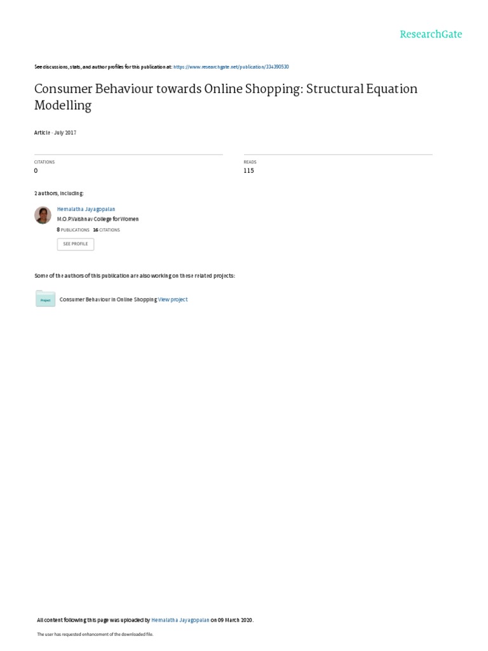The width and height of the screenshot is (488, 651).
Task: Click M.O.P. Vaishnav College for Women
Action: [97, 219]
